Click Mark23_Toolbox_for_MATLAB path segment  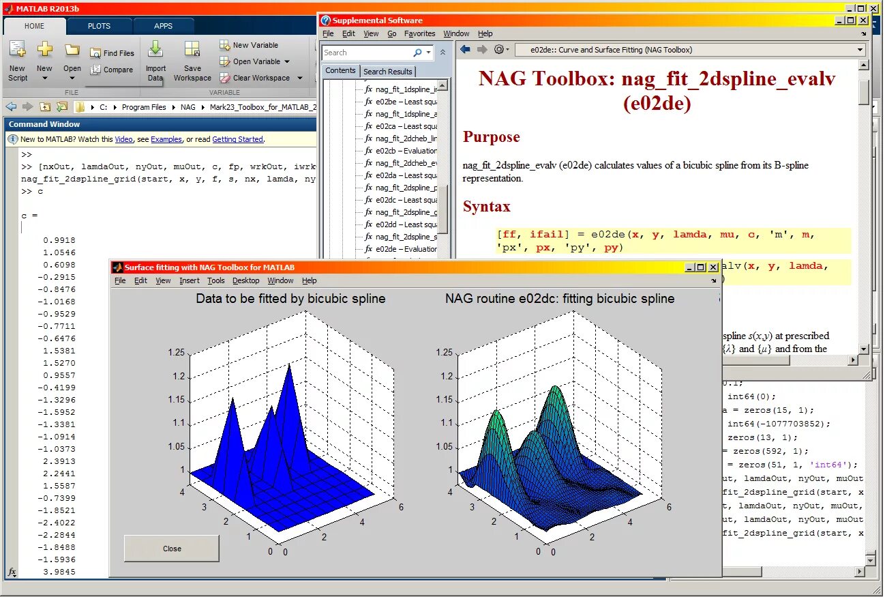262,107
